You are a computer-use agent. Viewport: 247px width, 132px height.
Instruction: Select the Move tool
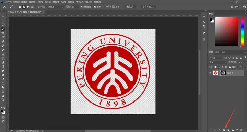3,16
